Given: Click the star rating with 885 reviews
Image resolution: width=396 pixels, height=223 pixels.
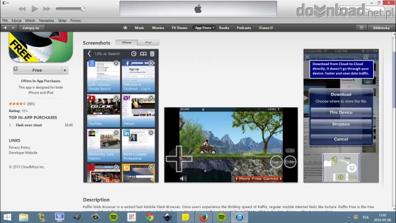Looking at the screenshot, I should [22, 103].
